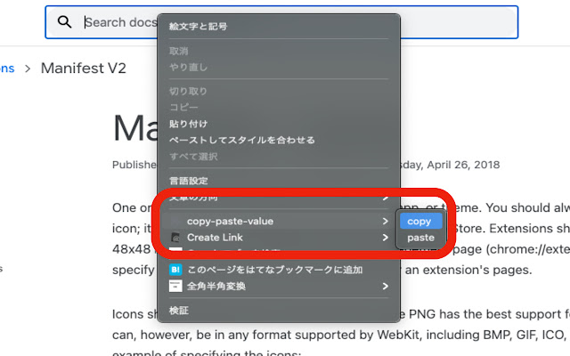
Task: Click the breadcrumb chevron before Manifest V2
Action: tap(28, 69)
